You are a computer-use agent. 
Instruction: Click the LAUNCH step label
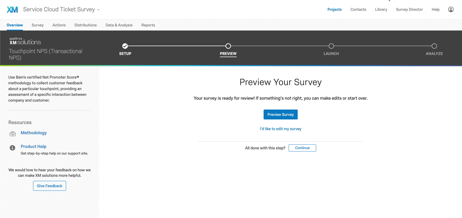point(331,54)
